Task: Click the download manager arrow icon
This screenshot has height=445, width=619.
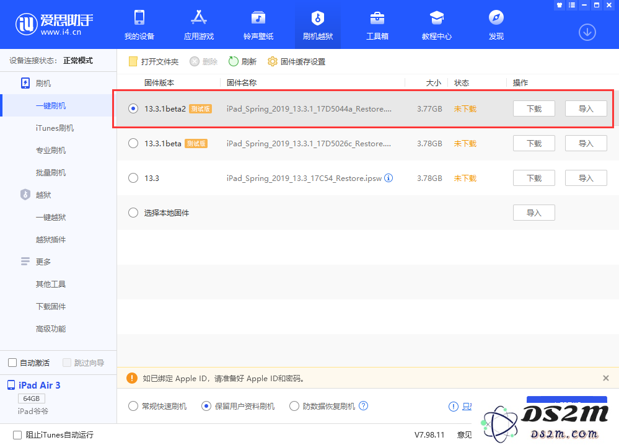Action: coord(587,32)
